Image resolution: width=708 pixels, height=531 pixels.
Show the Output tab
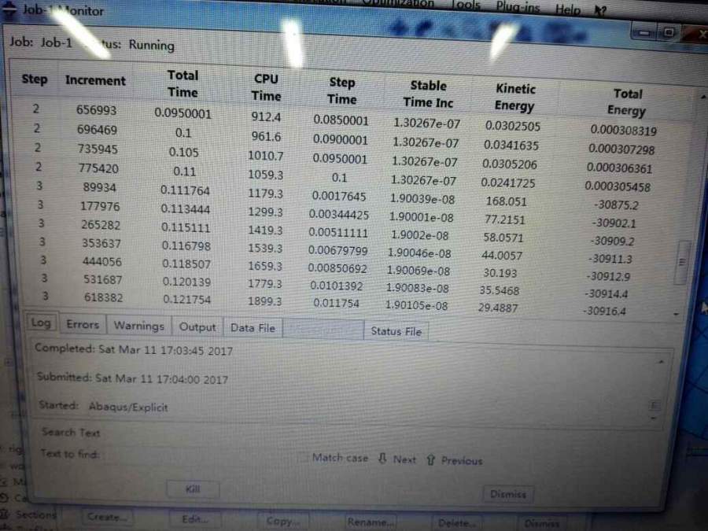tap(197, 327)
